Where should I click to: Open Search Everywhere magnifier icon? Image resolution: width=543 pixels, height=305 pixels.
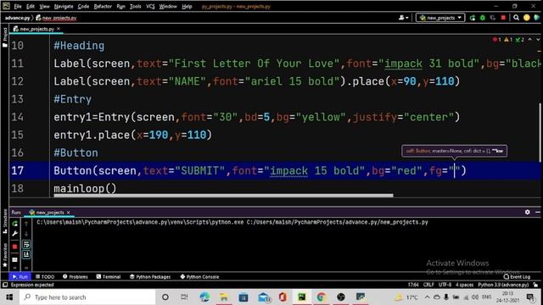click(517, 18)
